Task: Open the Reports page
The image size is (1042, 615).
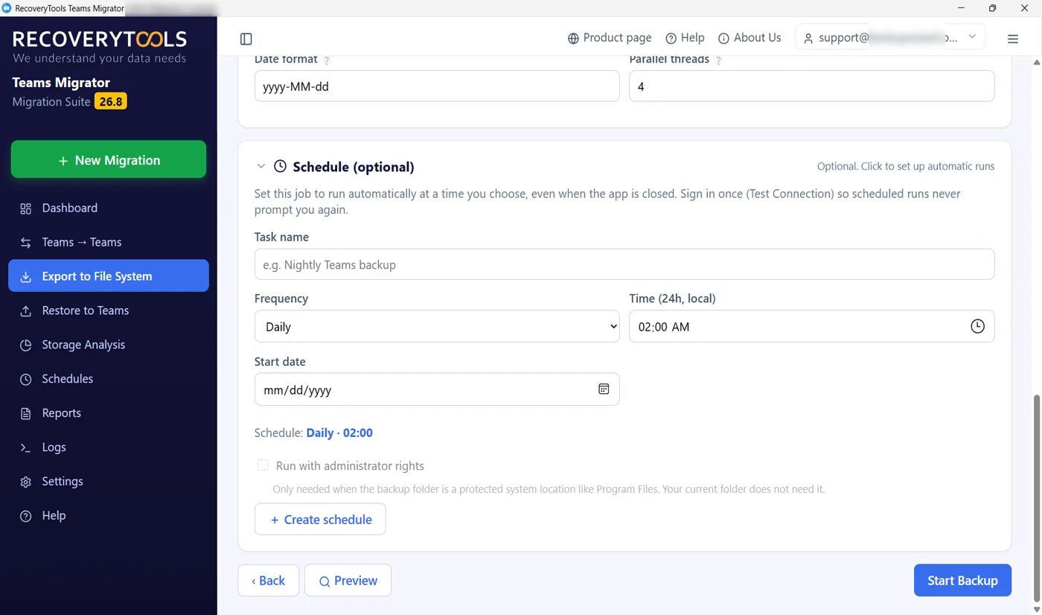Action: (x=109, y=413)
